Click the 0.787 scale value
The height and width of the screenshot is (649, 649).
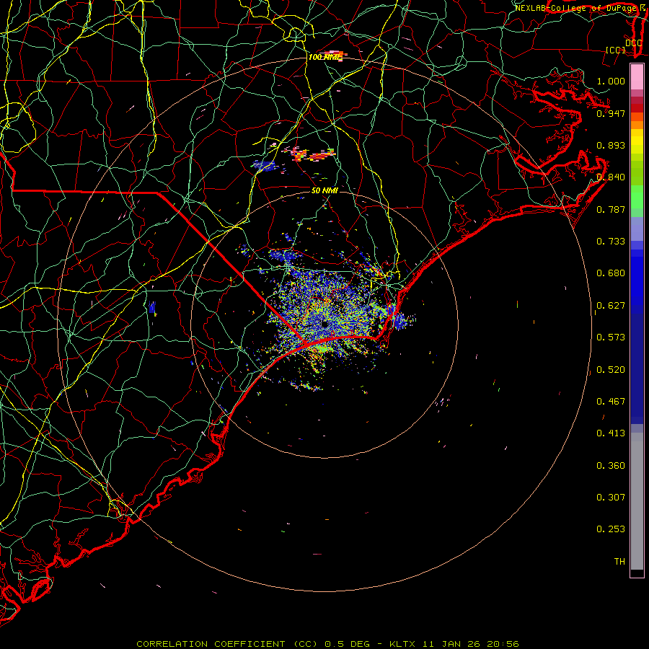pyautogui.click(x=611, y=209)
